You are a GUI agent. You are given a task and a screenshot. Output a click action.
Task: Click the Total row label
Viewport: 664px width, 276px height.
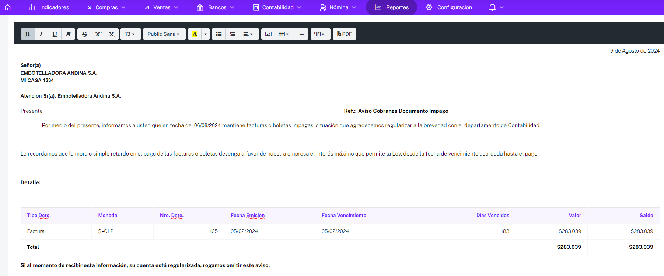(33, 247)
